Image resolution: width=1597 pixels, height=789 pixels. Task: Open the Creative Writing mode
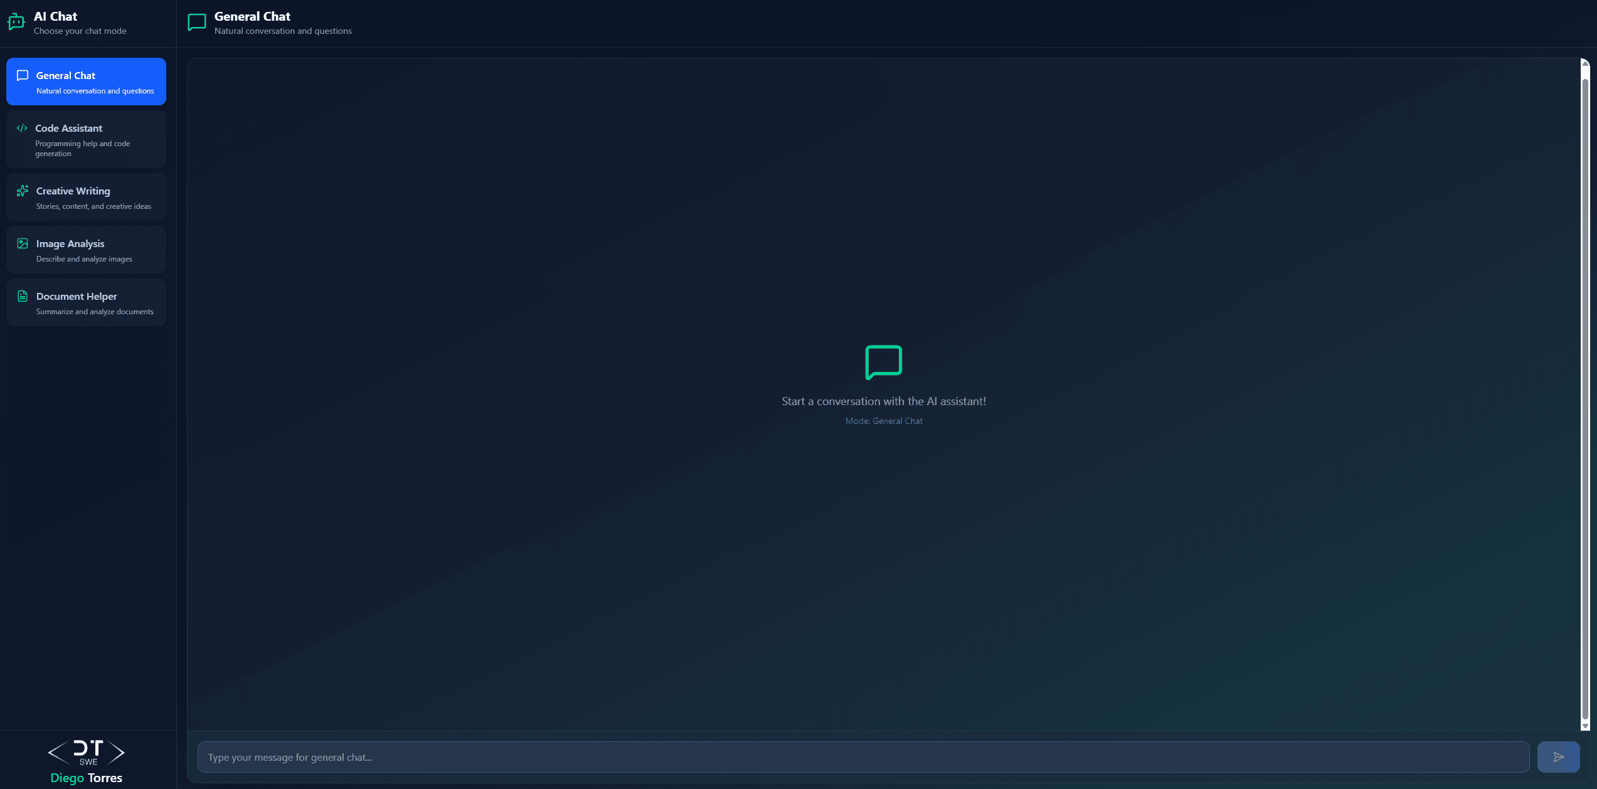point(86,198)
